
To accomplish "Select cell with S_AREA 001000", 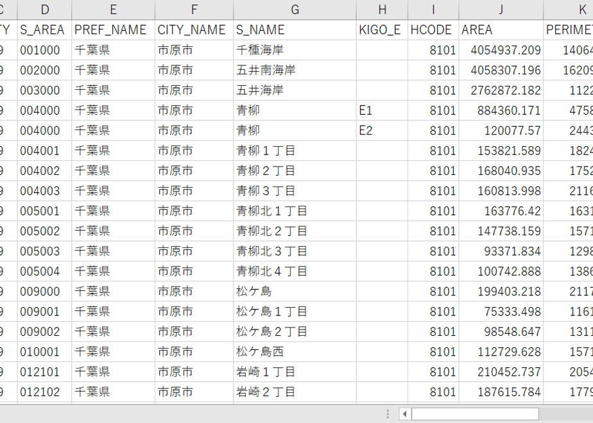I will 44,50.
